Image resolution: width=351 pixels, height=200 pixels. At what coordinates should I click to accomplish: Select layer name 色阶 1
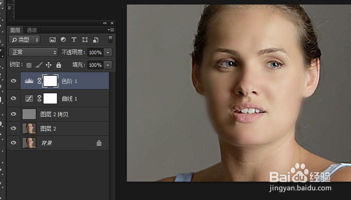[69, 81]
